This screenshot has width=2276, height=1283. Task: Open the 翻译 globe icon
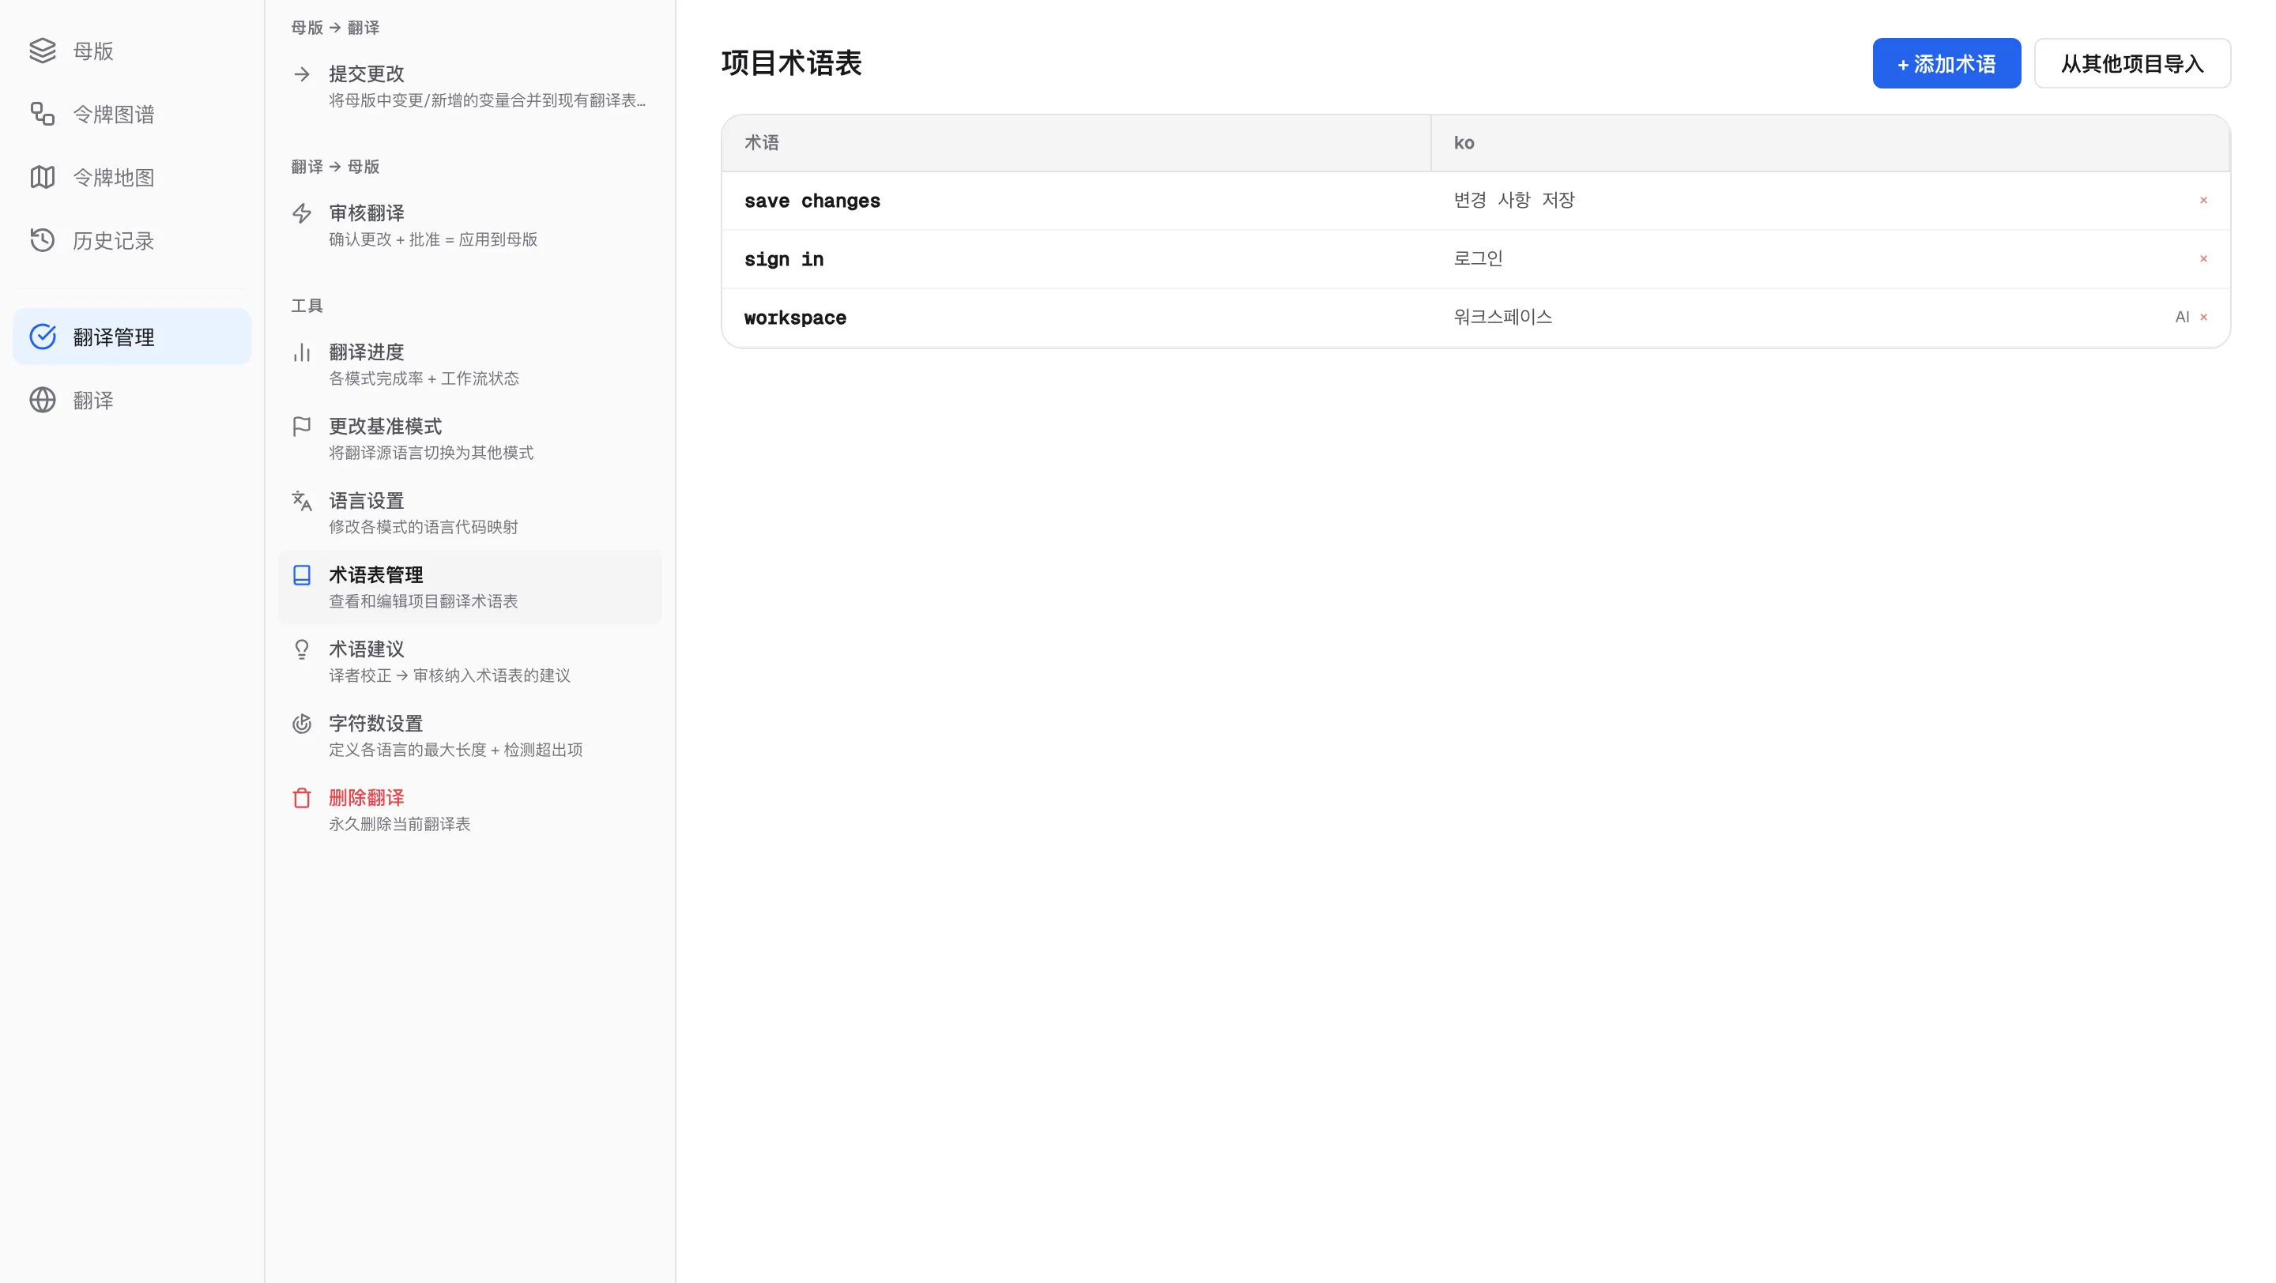click(43, 400)
